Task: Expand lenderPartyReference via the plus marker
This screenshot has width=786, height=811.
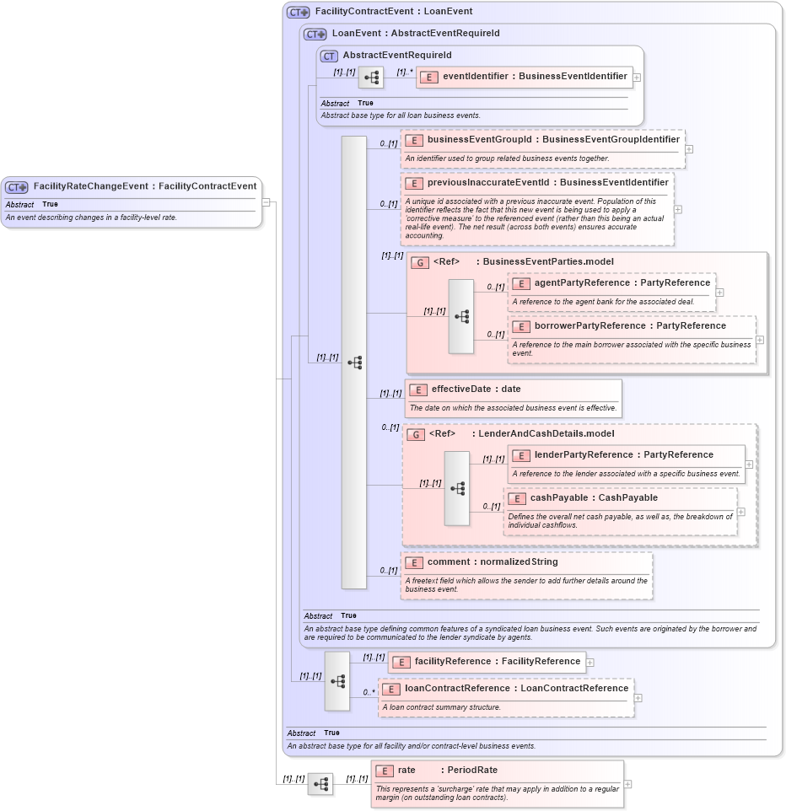Action: pos(747,464)
